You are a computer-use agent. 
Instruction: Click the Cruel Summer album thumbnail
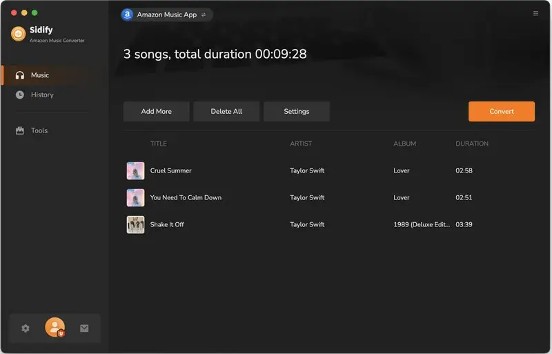[135, 171]
